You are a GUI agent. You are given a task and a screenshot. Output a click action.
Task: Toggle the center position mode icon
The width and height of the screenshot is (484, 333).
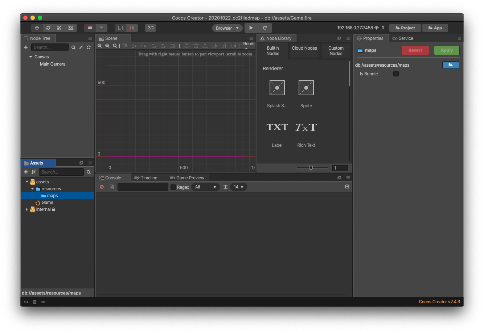pyautogui.click(x=102, y=28)
